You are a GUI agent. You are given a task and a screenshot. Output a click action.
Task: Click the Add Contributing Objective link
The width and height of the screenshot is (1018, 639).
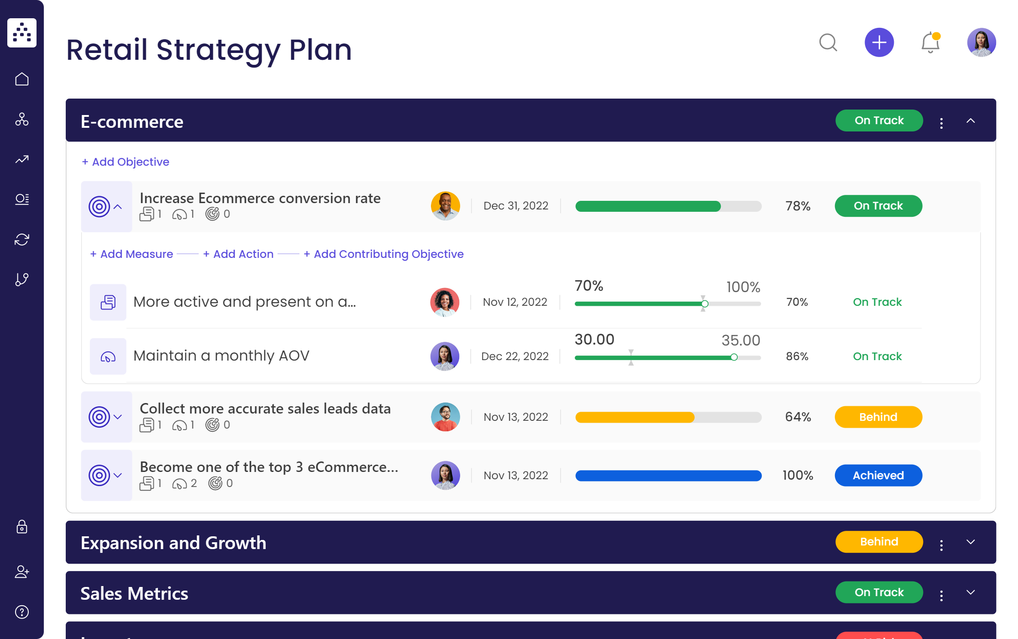(x=383, y=254)
